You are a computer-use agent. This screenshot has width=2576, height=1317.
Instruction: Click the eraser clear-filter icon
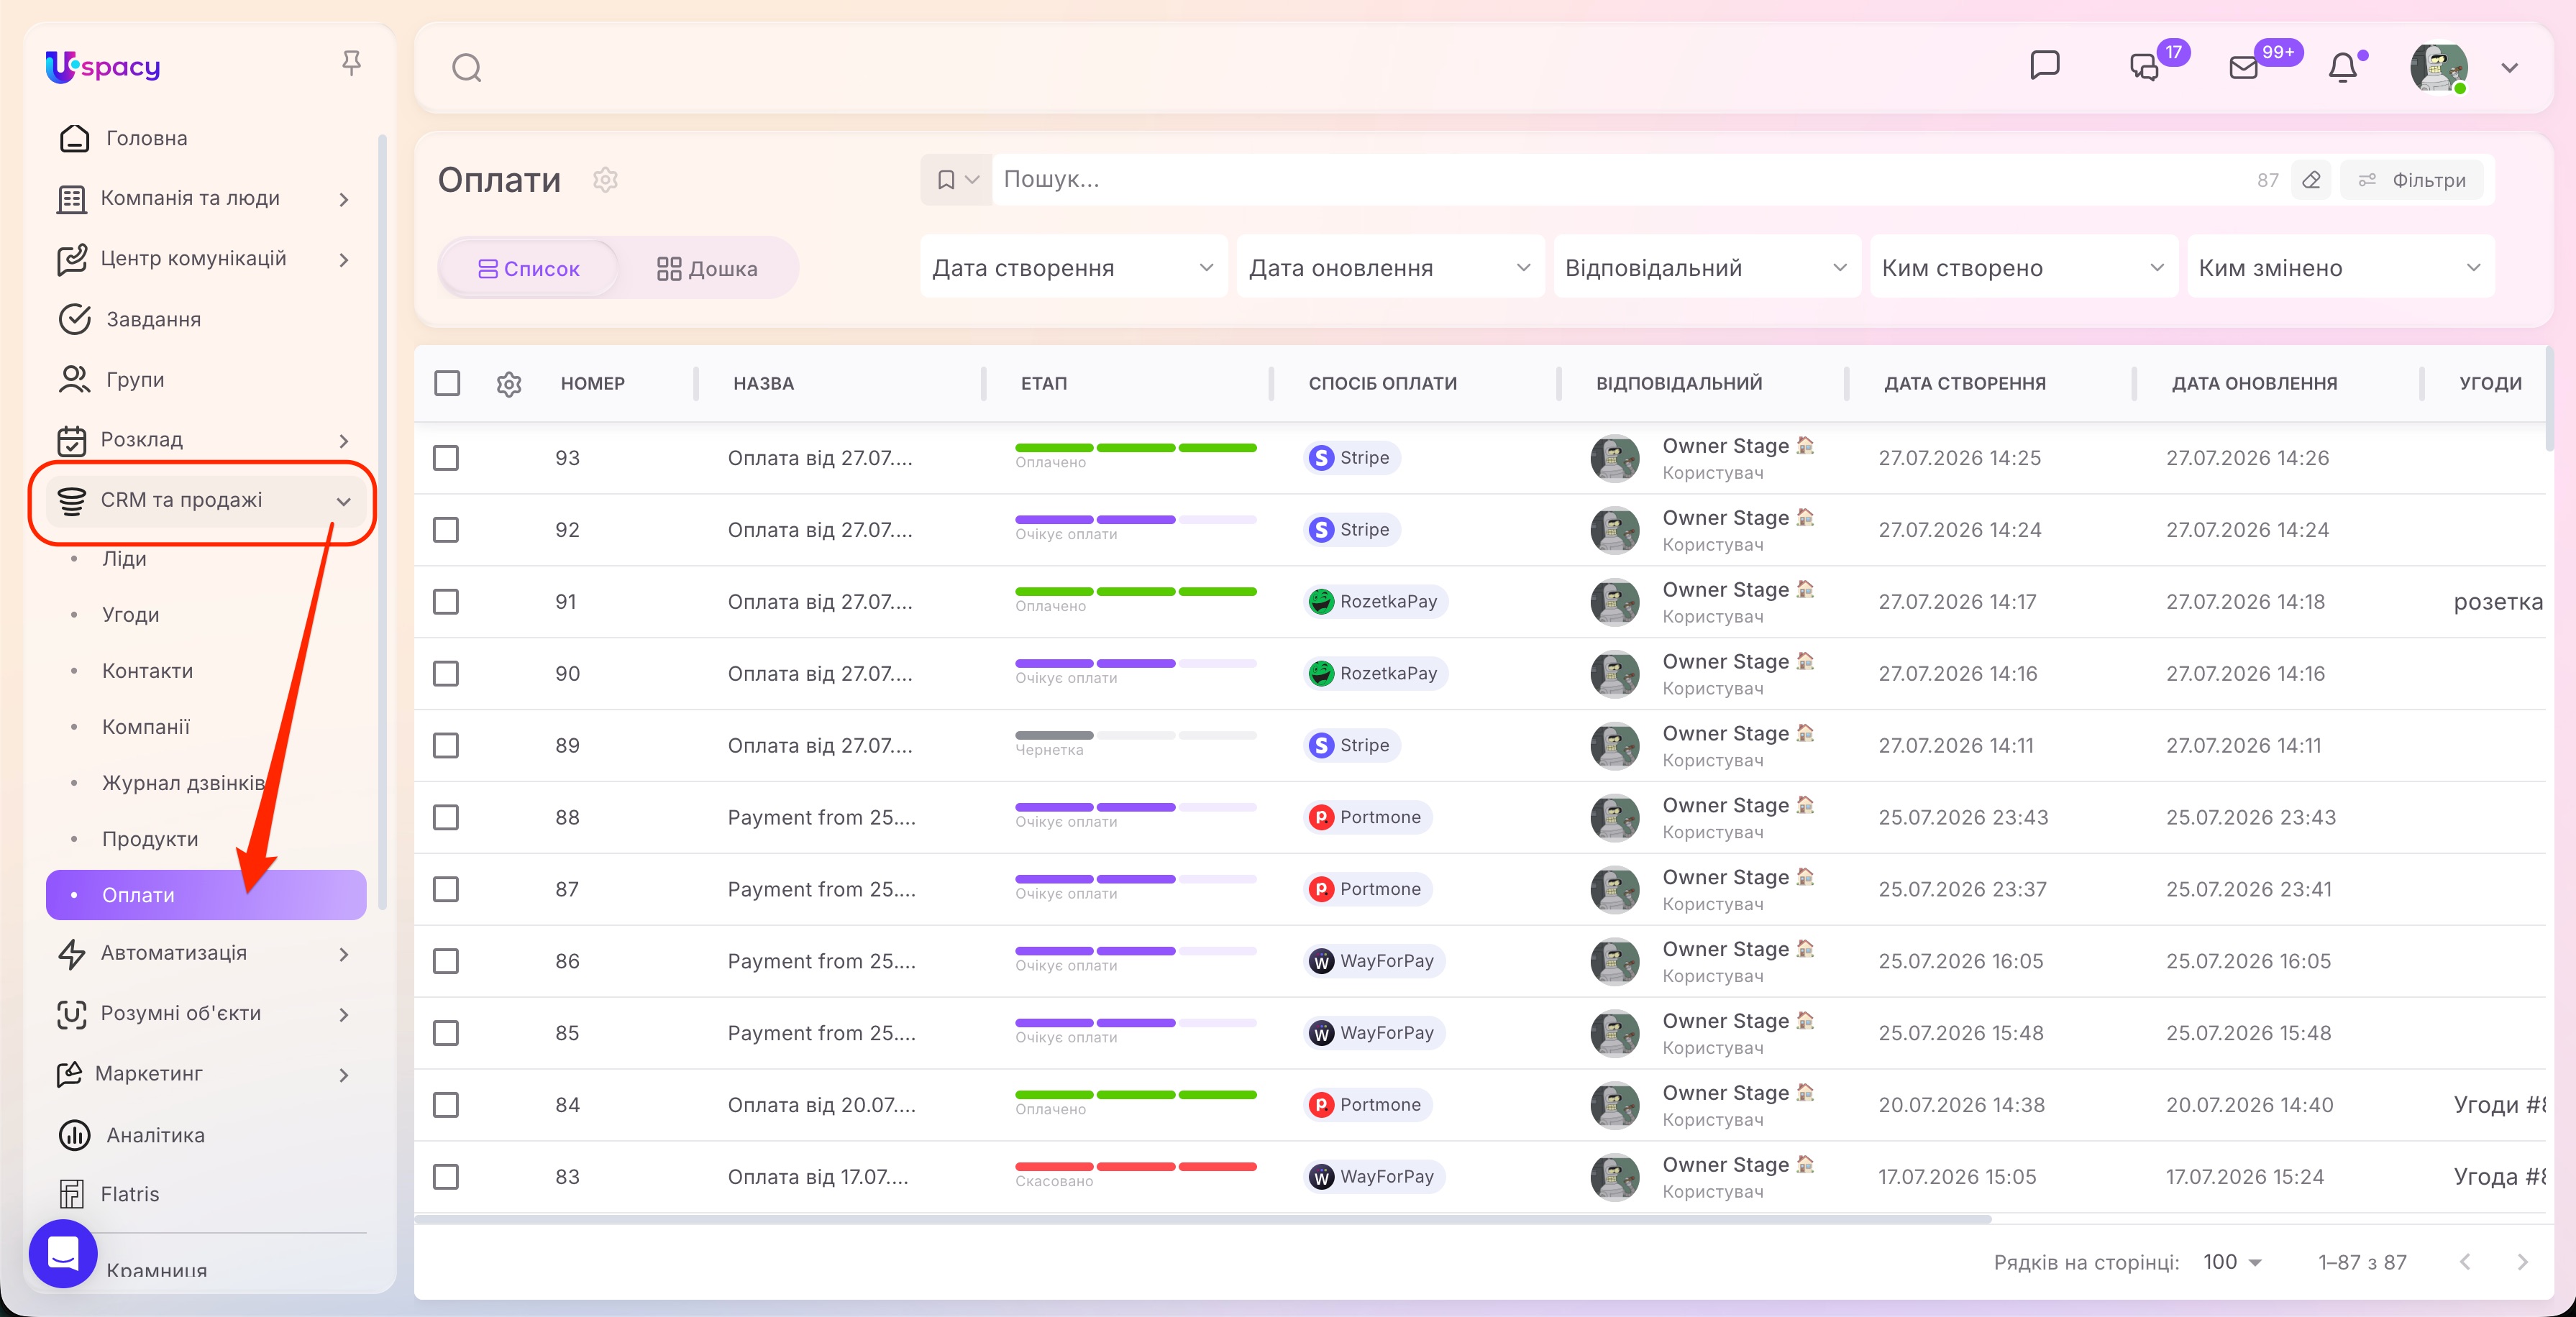tap(2311, 180)
